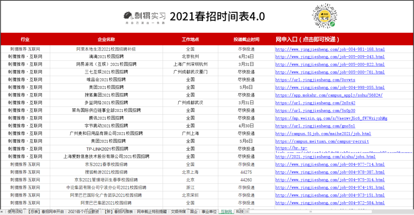The height and width of the screenshot is (215, 414).
Task: Select the 44275 deadline cell
Action: [246, 172]
